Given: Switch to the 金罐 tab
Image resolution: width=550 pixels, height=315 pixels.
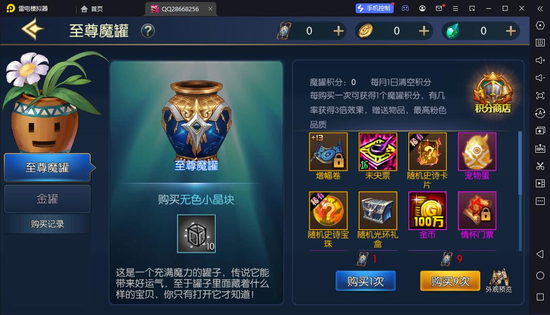Looking at the screenshot, I should 47,199.
